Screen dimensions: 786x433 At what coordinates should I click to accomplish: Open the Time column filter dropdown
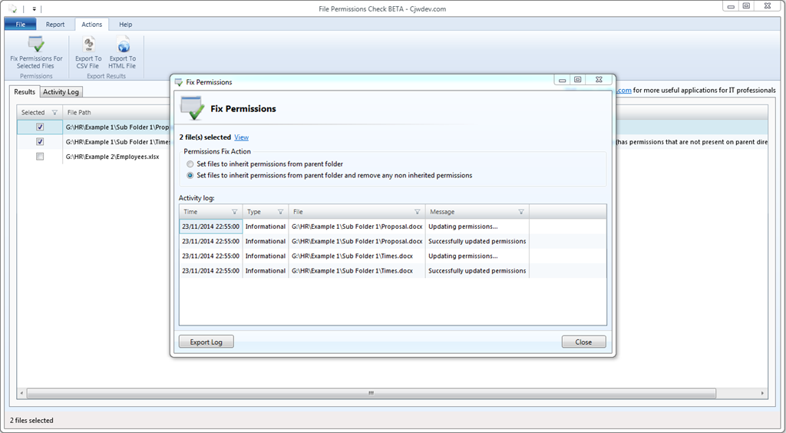click(x=234, y=212)
